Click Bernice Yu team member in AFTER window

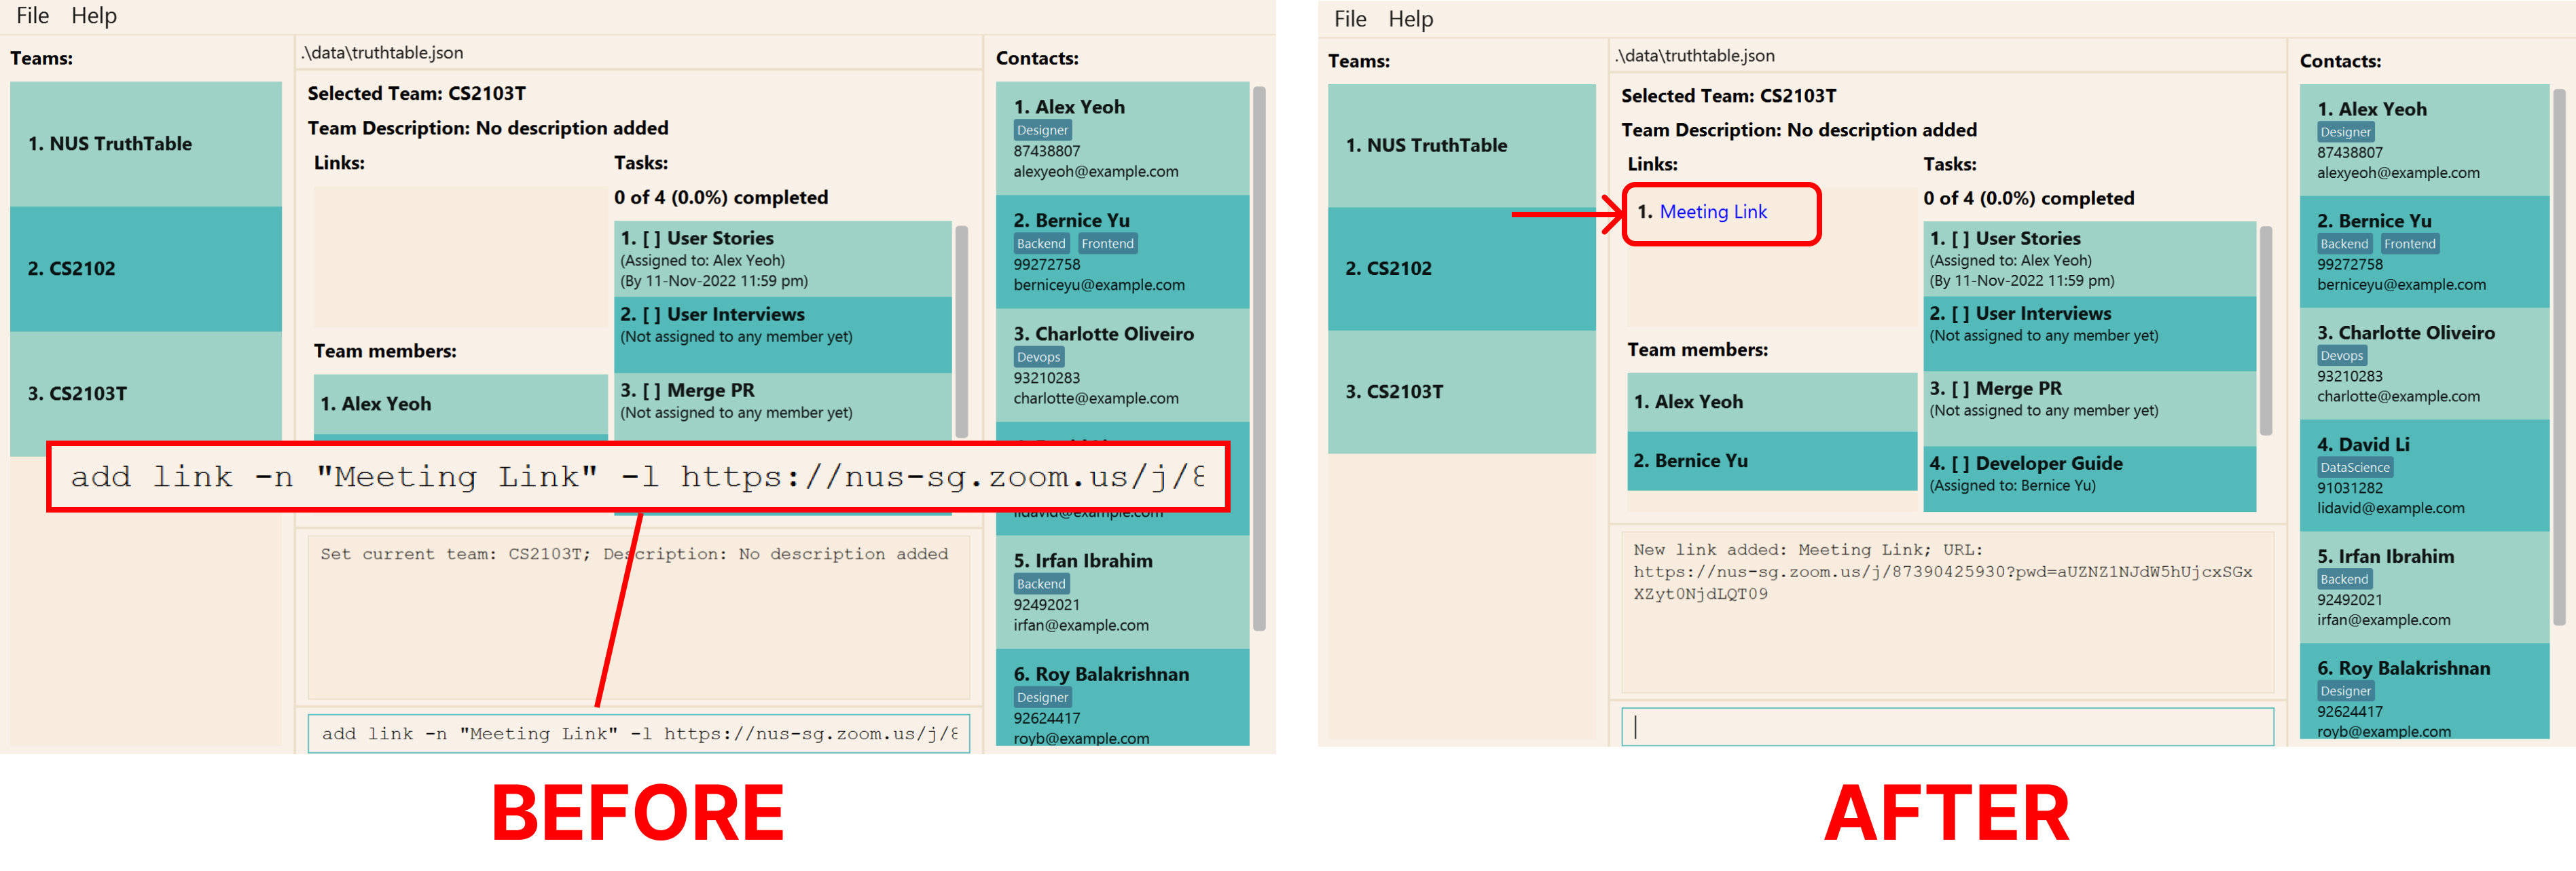tap(1771, 461)
